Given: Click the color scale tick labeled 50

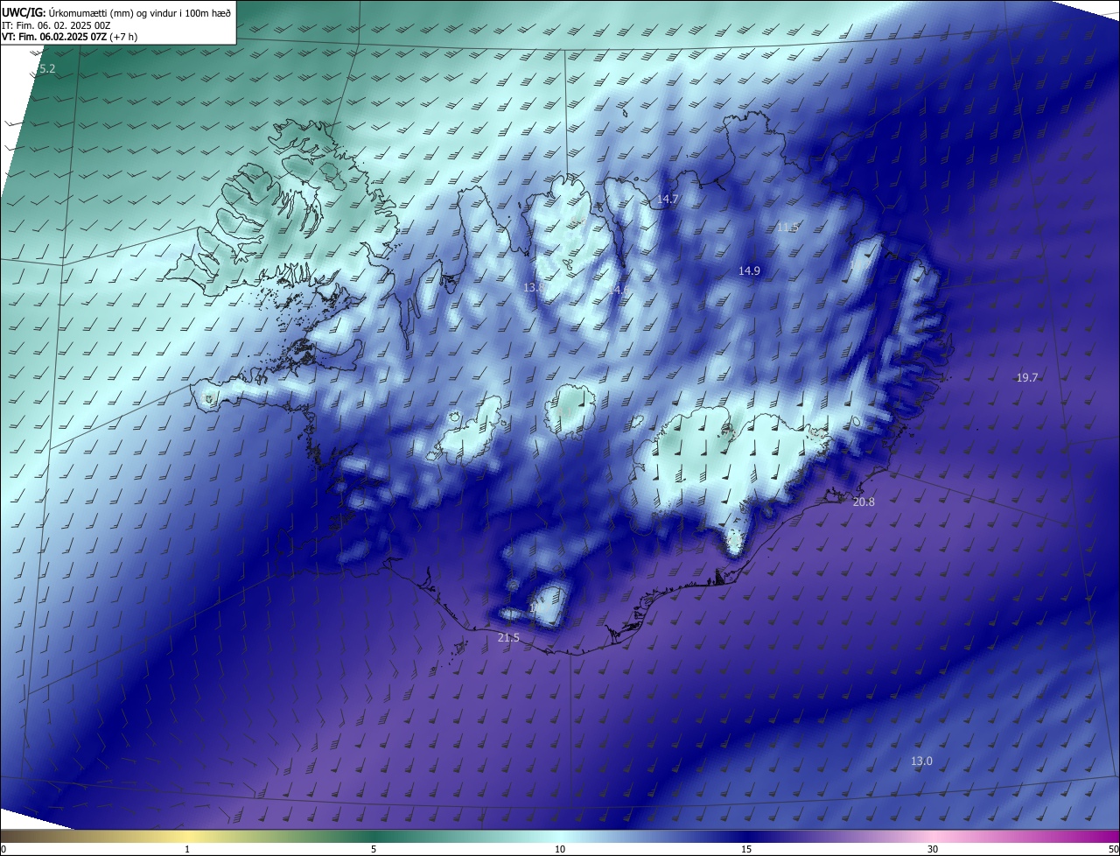Looking at the screenshot, I should coord(1113,849).
